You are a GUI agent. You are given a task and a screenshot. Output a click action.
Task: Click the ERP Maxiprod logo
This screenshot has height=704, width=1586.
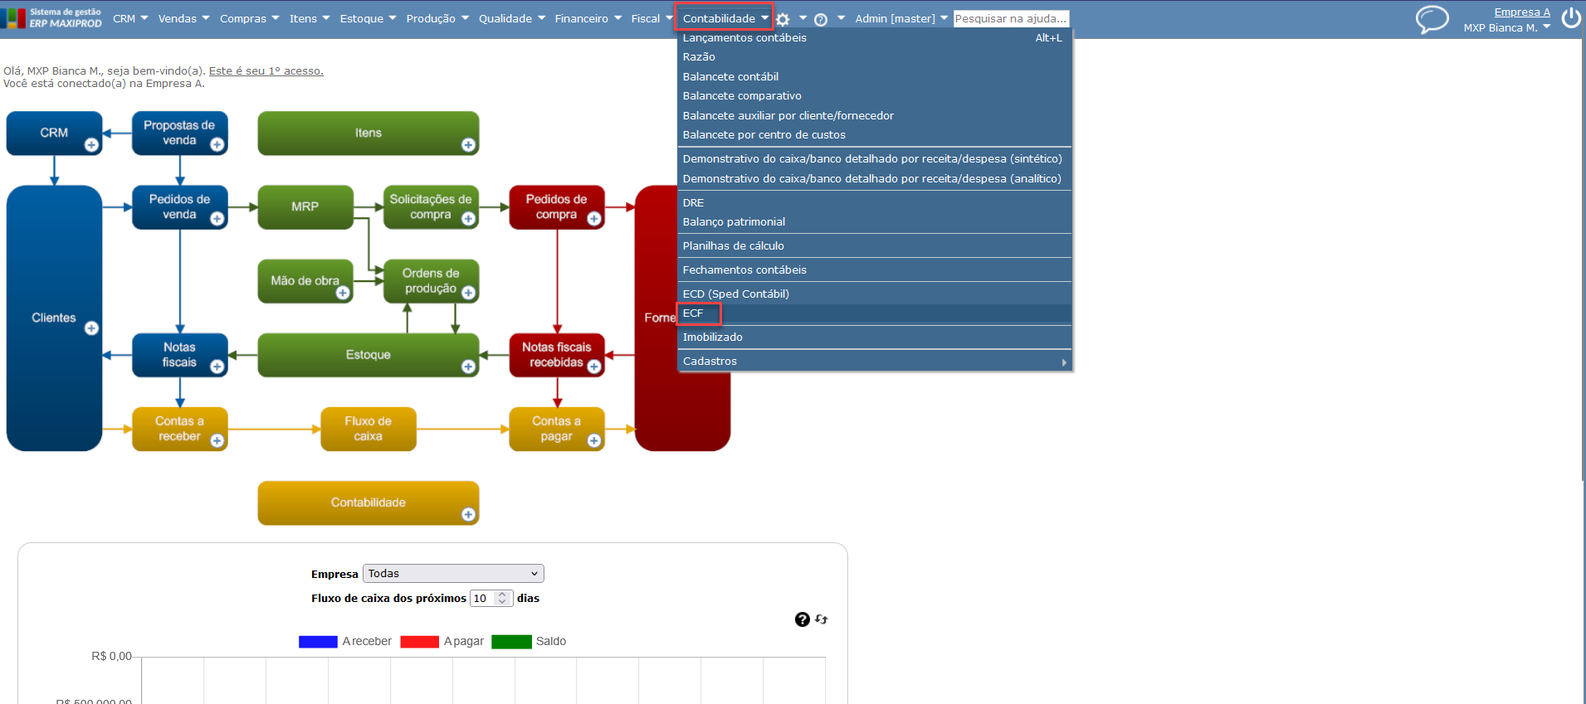point(51,18)
